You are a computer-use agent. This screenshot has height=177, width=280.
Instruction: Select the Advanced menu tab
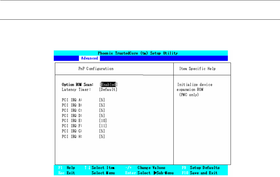(x=90, y=58)
